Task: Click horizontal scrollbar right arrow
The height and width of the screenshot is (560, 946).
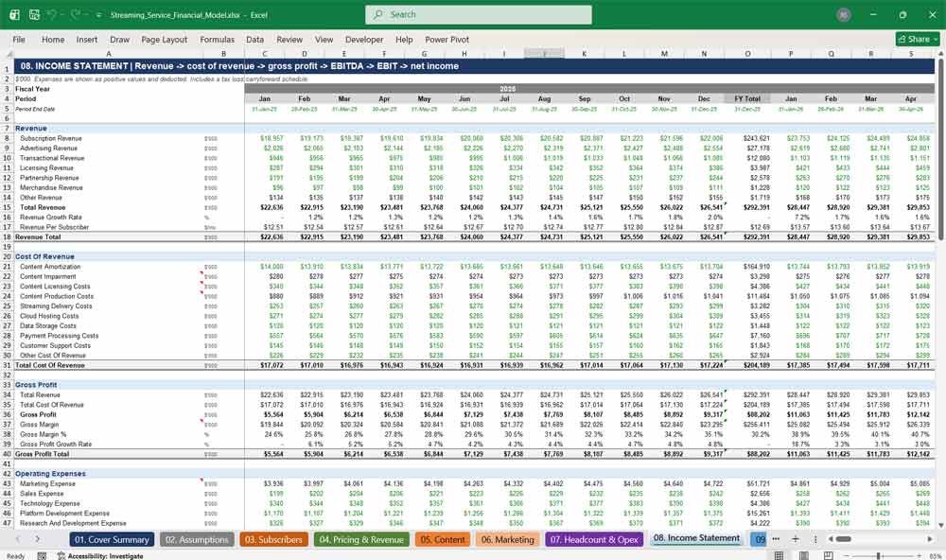Action: pos(930,539)
